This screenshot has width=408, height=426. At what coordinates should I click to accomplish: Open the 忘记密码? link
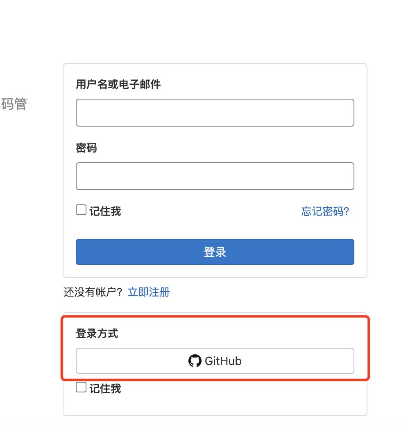point(324,211)
